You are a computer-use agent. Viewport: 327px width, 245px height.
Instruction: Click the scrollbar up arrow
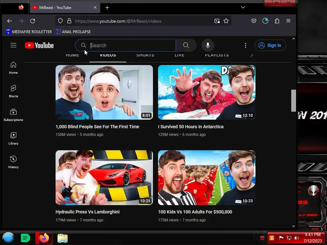click(x=293, y=39)
